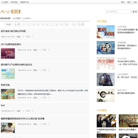Click the 注册 register link

(x=135, y=2)
